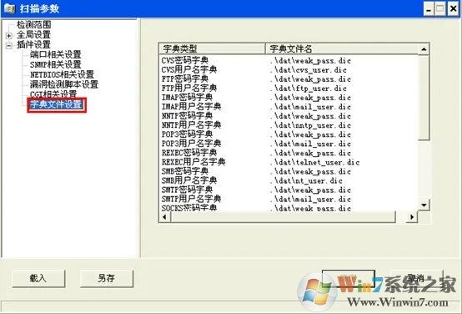Click the 字典文件名 column header
Viewport: 462px width, 314px height.
click(x=341, y=48)
